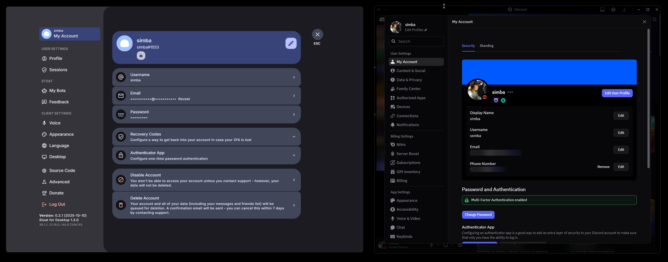Viewport: 668px width, 262px height.
Task: Open Devices in Discord settings
Action: (x=416, y=107)
